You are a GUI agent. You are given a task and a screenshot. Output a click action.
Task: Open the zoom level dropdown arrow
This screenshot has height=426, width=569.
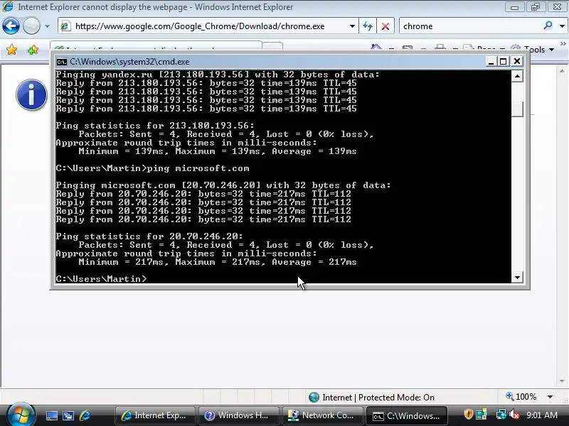550,397
